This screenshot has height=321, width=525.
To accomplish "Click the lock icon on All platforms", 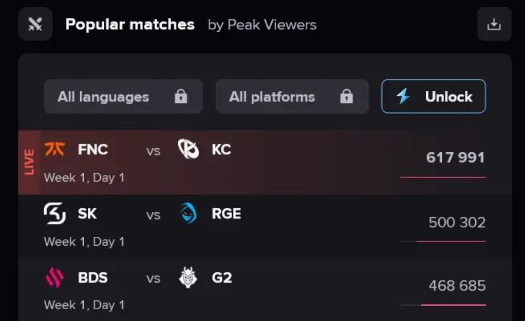I will click(347, 96).
